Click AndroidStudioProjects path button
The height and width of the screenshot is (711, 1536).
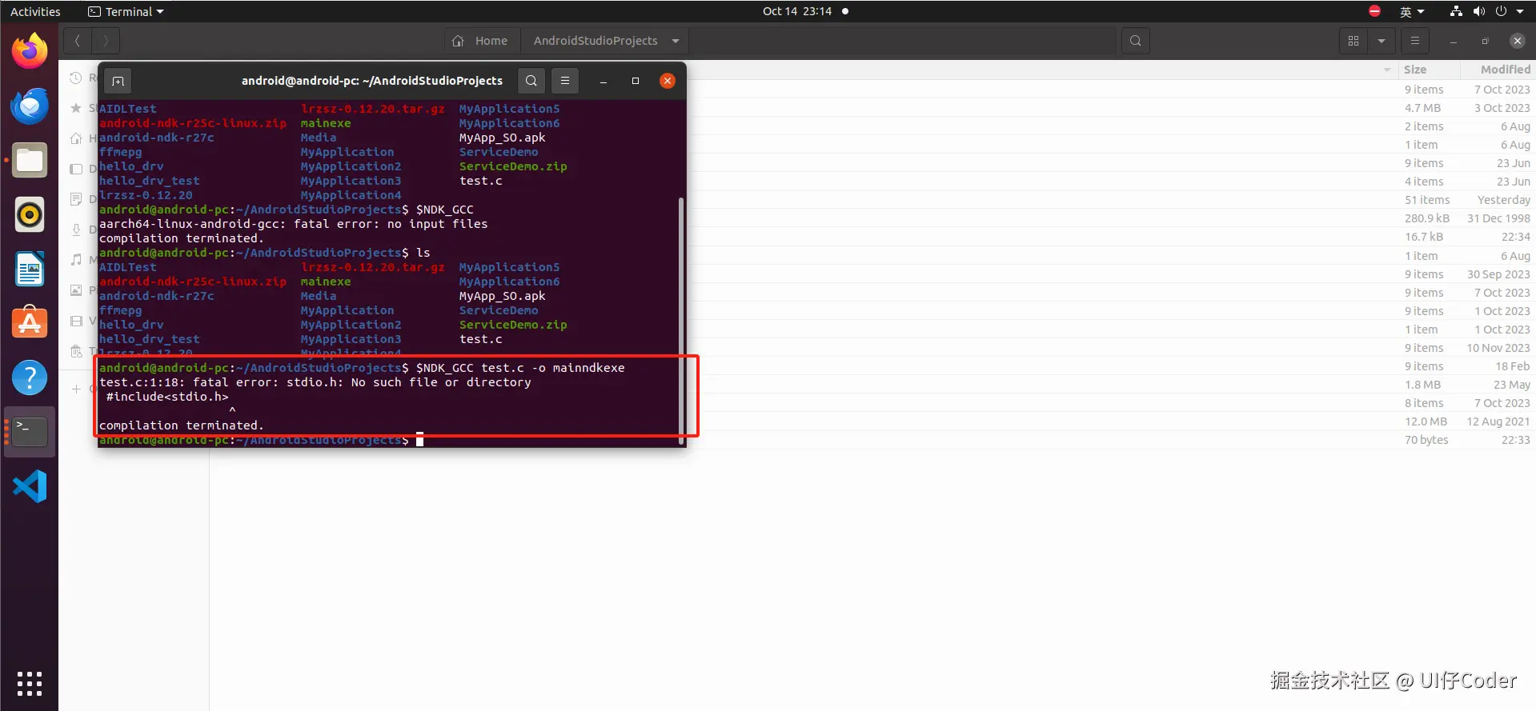(x=596, y=41)
